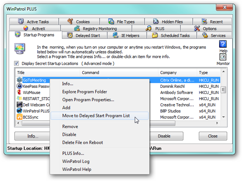242x181 pixels.
Task: Click the Active Tasks tab icon
Action: coord(21,21)
